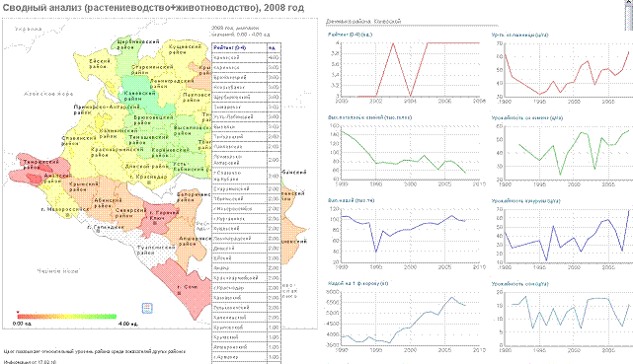Image resolution: width=633 pixels, height=364 pixels.
Task: Click the table toggle icon below the map
Action: [x=147, y=309]
